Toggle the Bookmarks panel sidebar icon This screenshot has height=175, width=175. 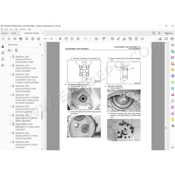tap(3, 59)
